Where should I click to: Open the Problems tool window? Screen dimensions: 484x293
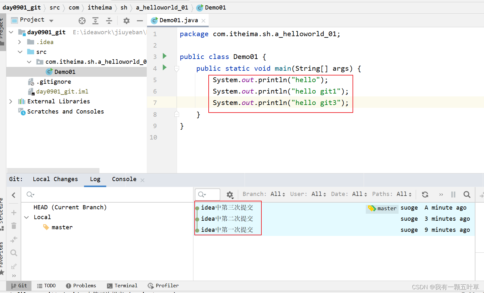pos(81,286)
